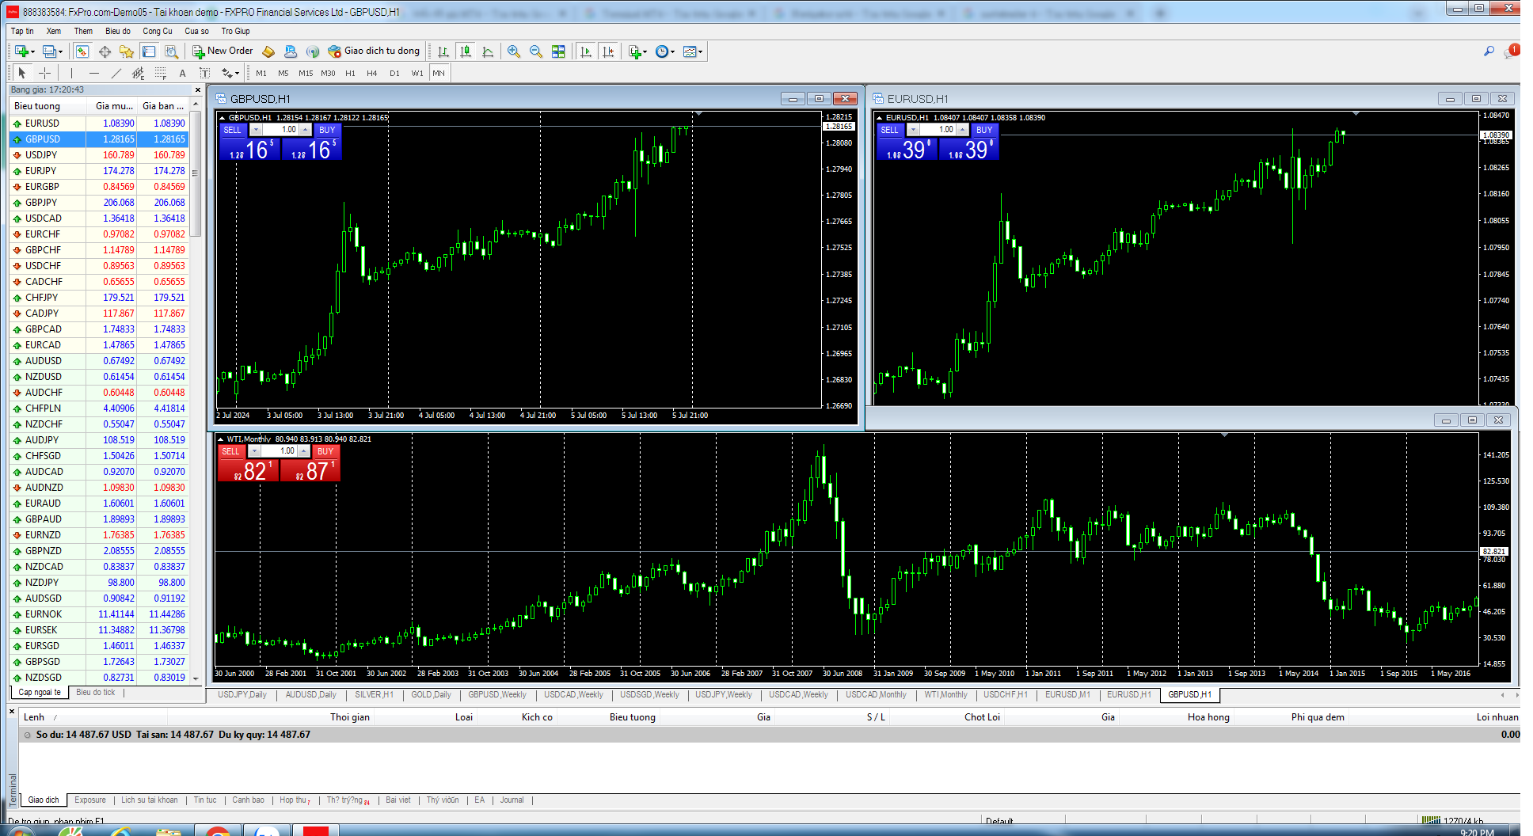Open the Signals broadcast icon

(313, 51)
